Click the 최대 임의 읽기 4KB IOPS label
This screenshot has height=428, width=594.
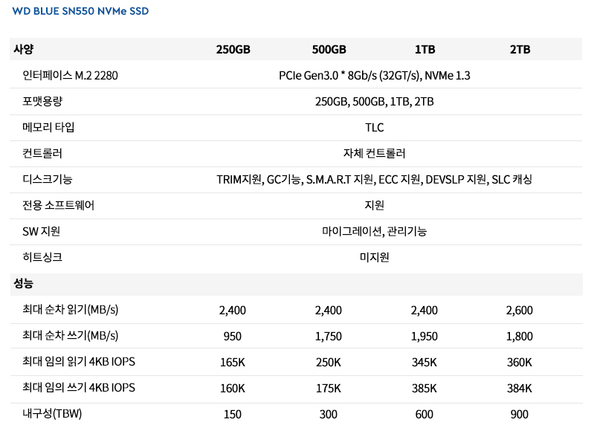click(x=78, y=361)
